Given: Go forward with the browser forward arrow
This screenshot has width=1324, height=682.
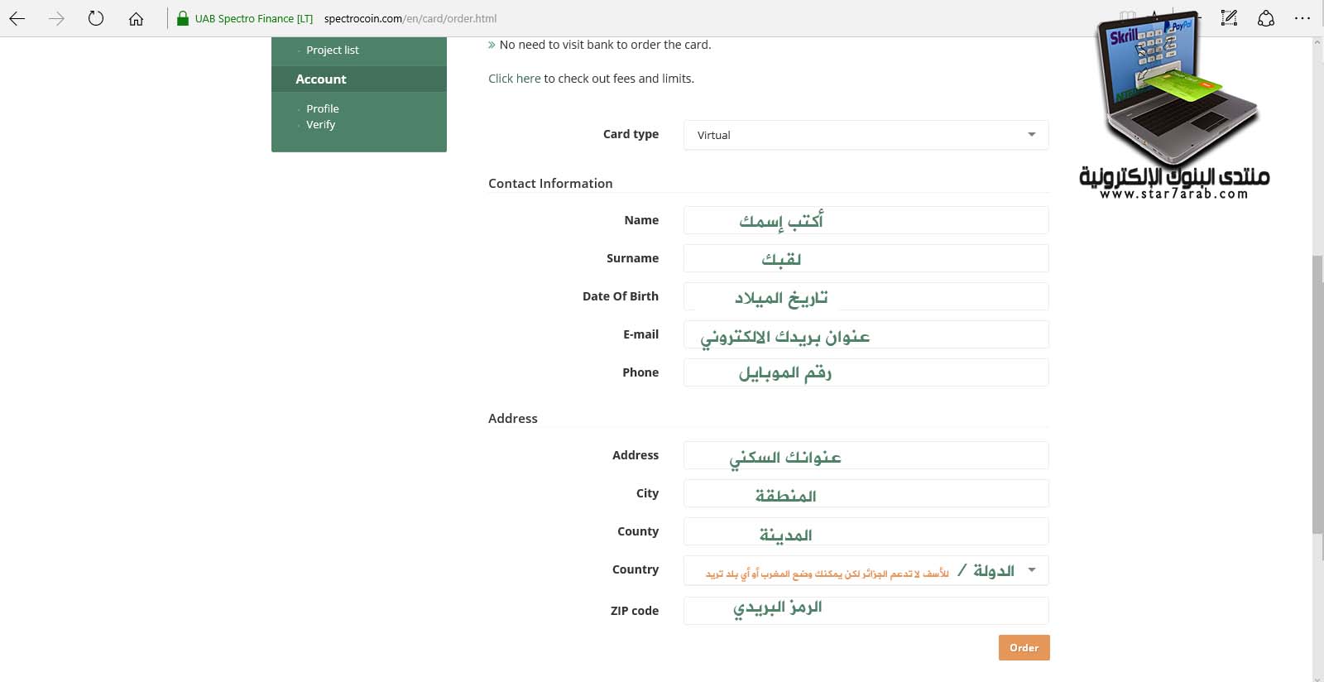Looking at the screenshot, I should pos(56,18).
